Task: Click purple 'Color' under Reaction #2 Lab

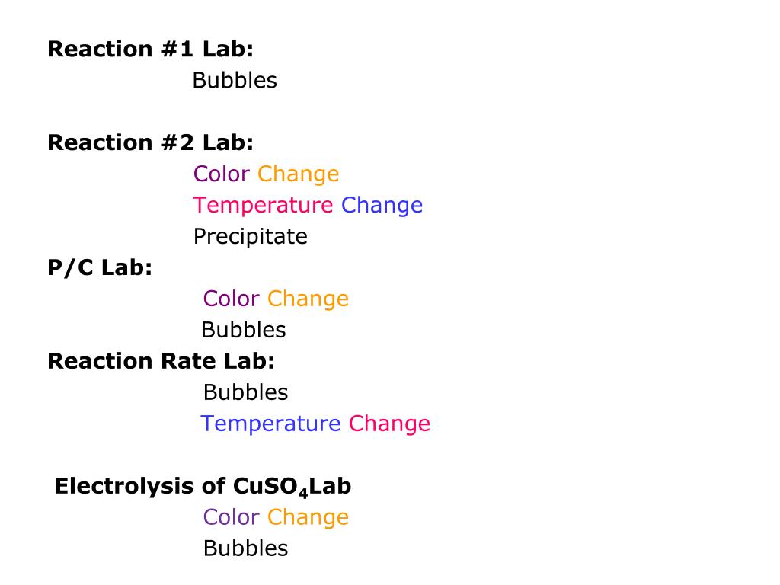Action: tap(222, 174)
